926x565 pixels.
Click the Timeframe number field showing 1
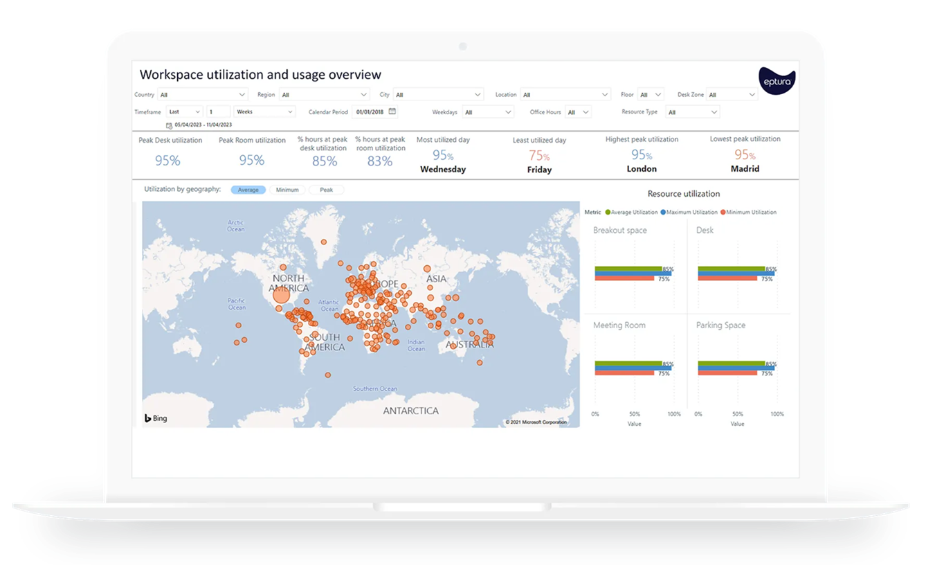coord(218,111)
